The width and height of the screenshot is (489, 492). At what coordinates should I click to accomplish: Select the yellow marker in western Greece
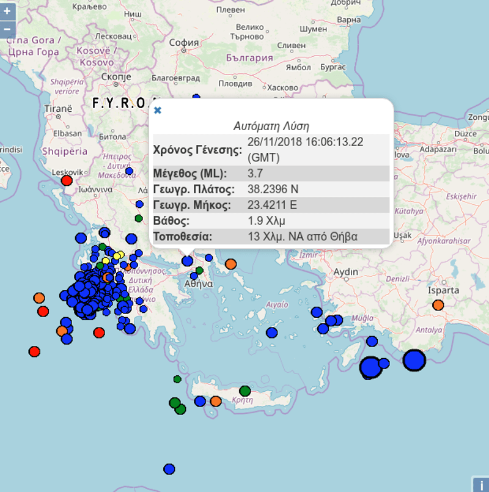click(x=118, y=255)
